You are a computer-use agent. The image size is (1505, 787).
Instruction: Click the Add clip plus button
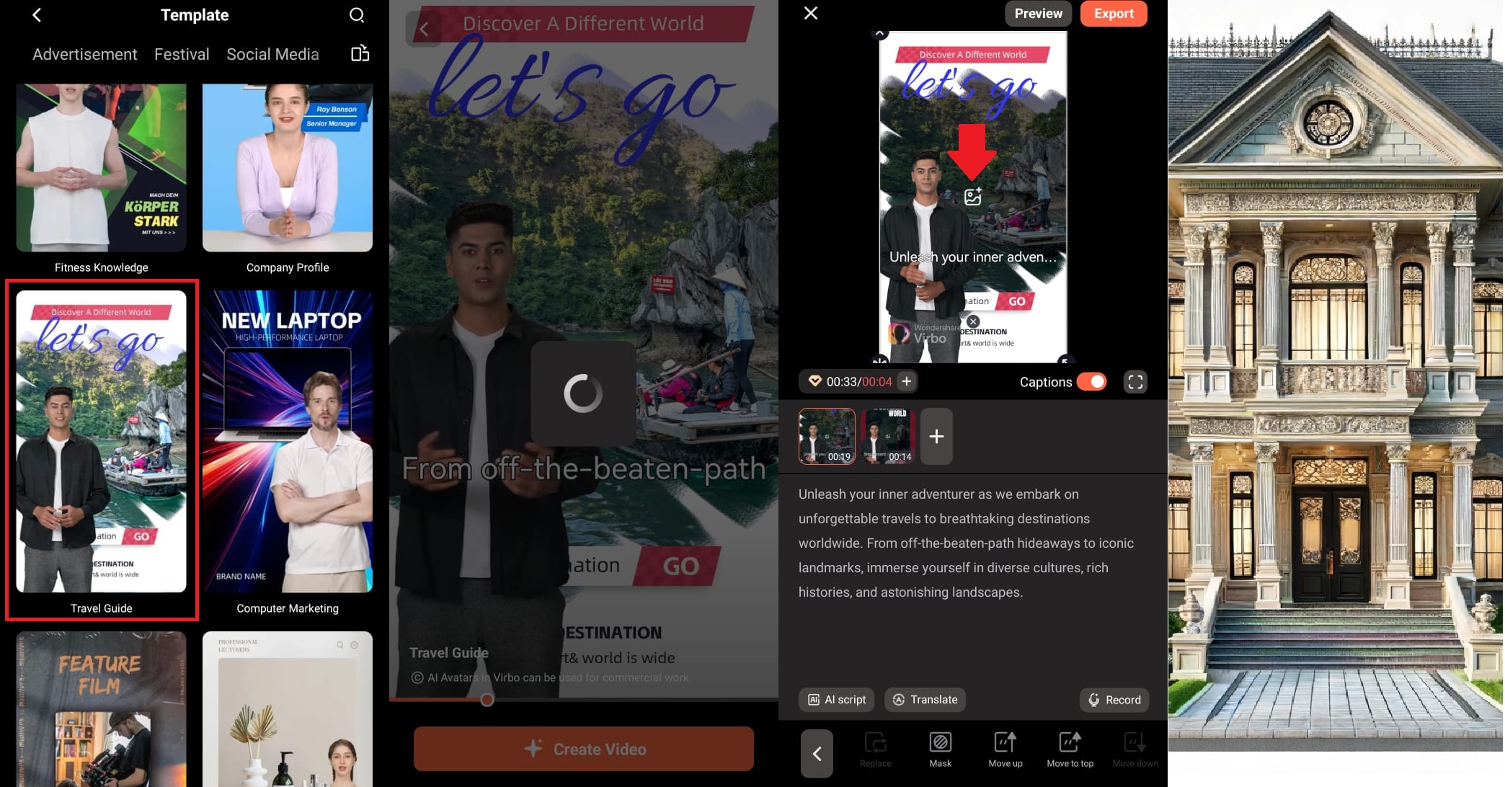[936, 435]
